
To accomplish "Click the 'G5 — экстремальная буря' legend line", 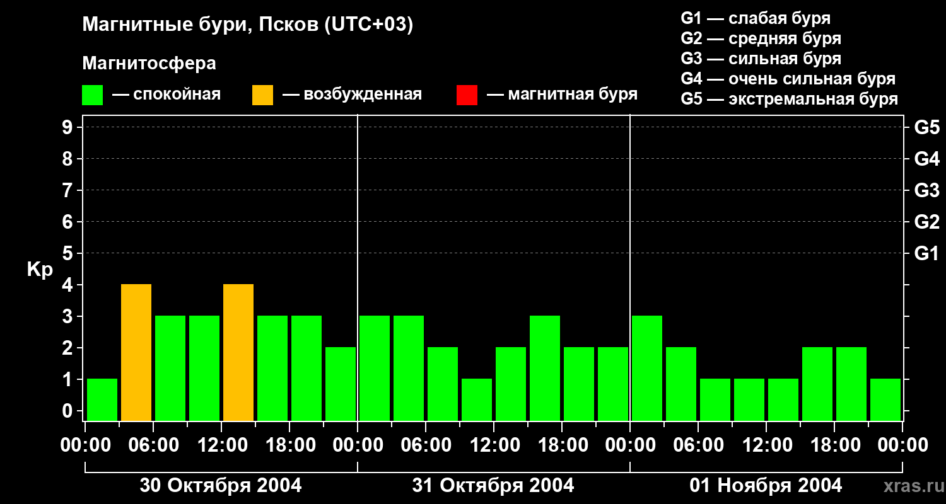I will (x=789, y=99).
